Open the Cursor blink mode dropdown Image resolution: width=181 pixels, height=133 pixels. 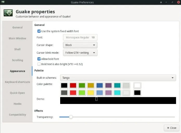click(80, 53)
